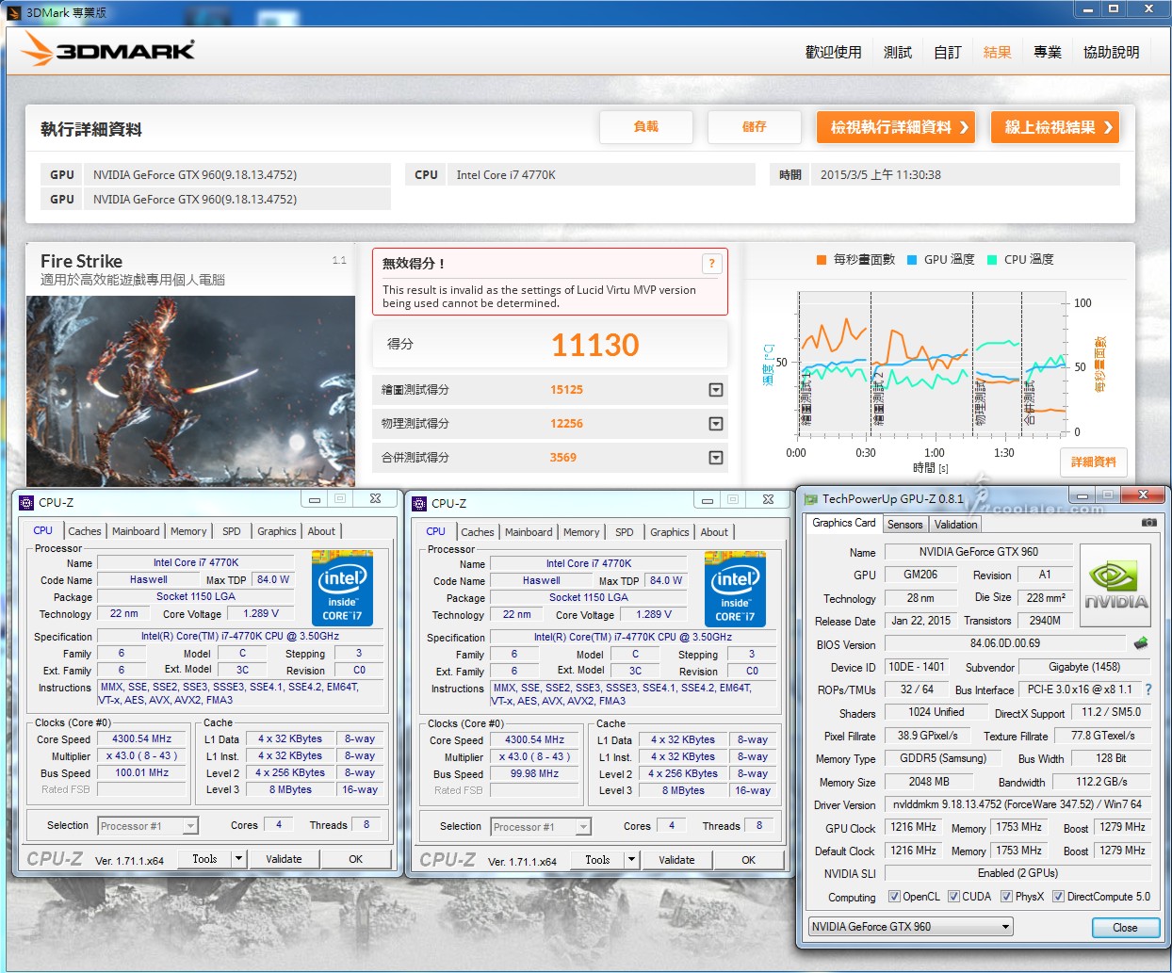The width and height of the screenshot is (1172, 973).
Task: Open Memory tab in right CPU-Z
Action: point(581,532)
